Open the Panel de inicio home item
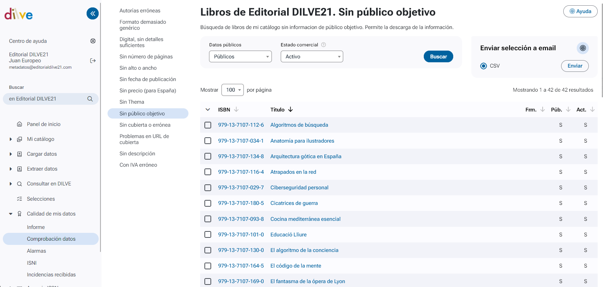The image size is (603, 287). (44, 124)
